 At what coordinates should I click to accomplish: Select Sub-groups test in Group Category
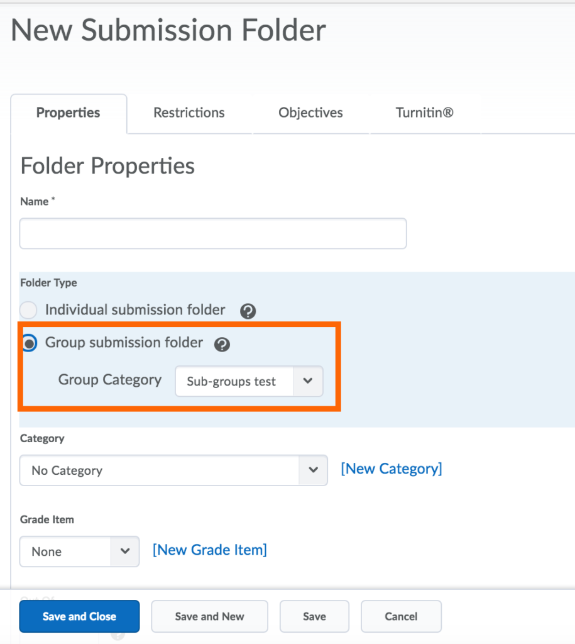point(233,381)
